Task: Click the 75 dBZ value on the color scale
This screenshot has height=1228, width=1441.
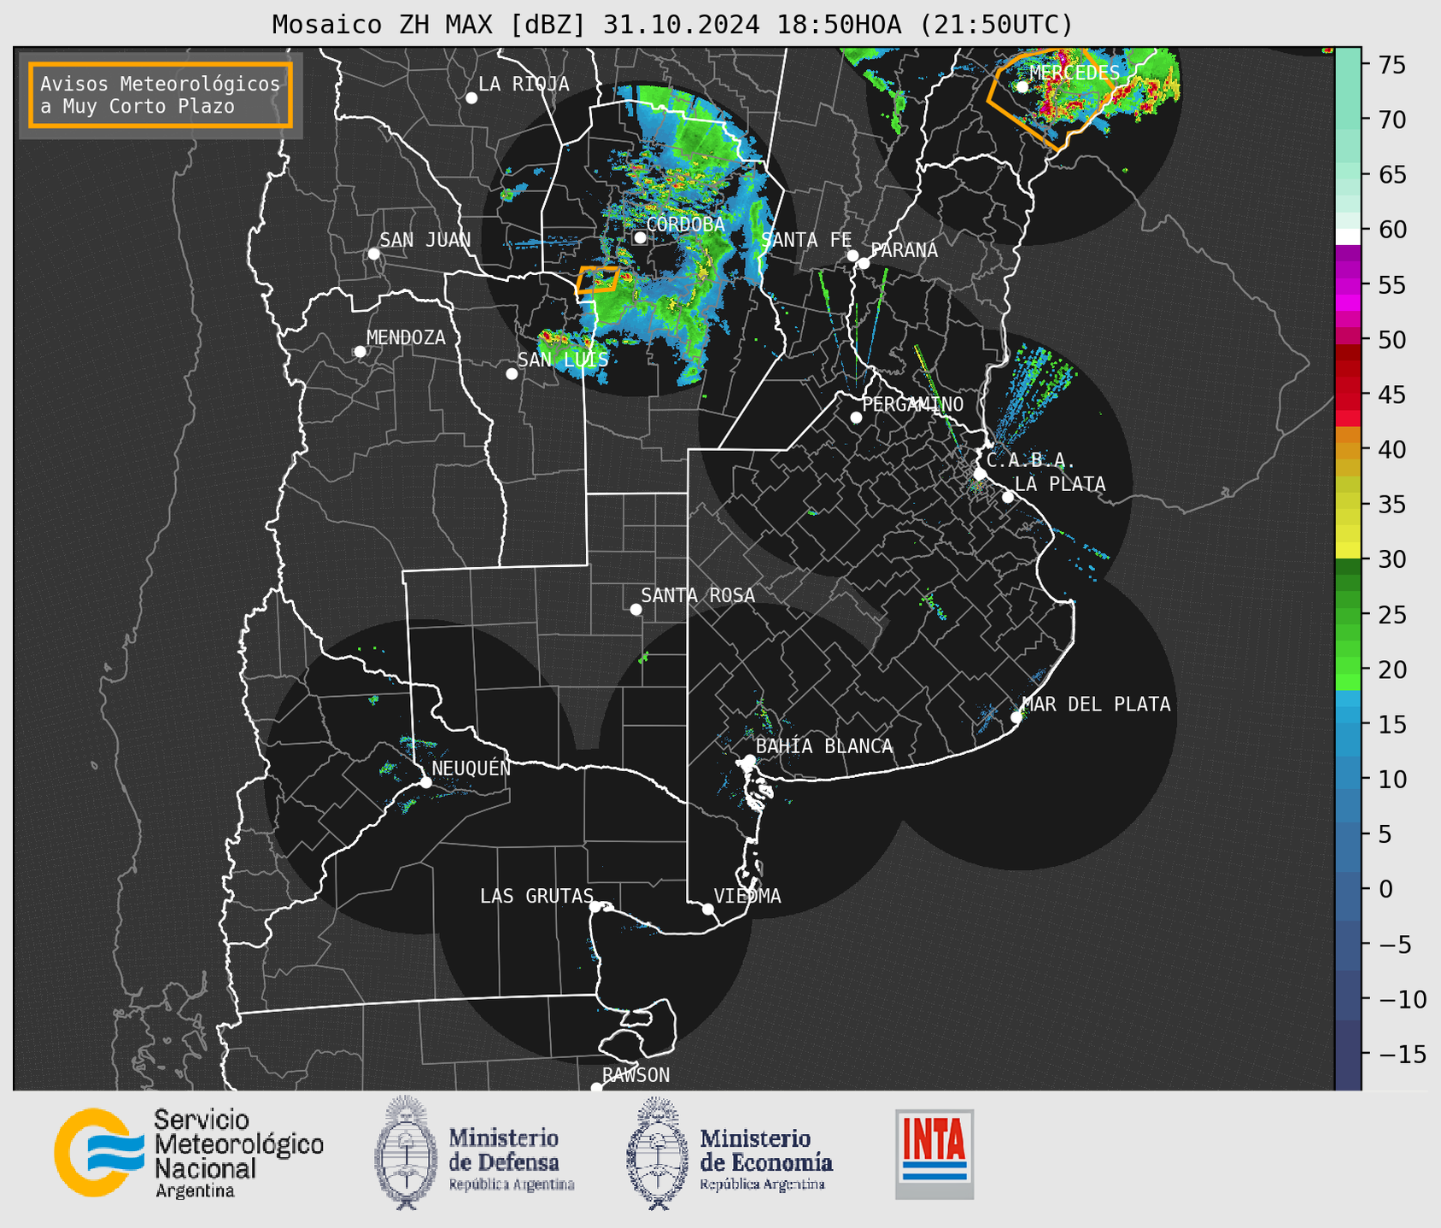Action: point(1394,65)
